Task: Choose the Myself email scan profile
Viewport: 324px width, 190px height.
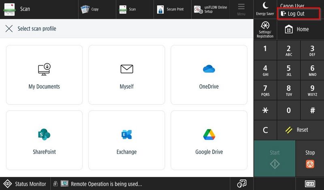Action: pos(126,75)
